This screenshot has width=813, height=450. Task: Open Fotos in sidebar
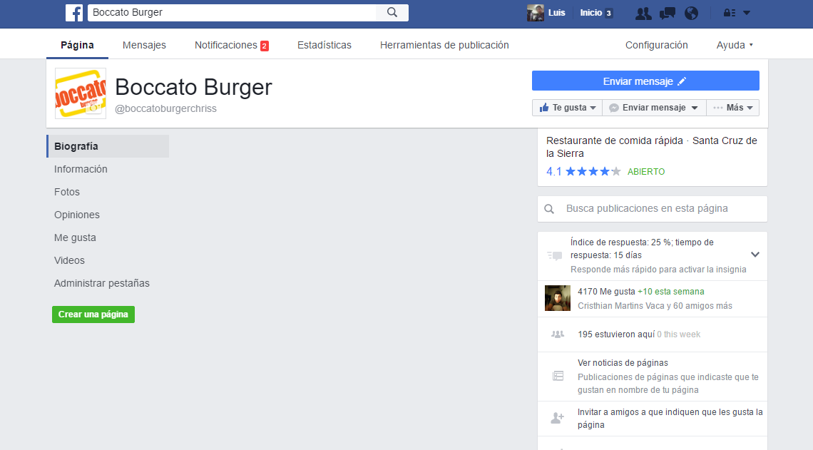pyautogui.click(x=67, y=192)
